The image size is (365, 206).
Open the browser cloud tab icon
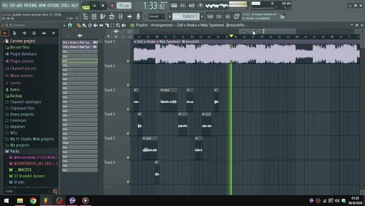(x=44, y=33)
